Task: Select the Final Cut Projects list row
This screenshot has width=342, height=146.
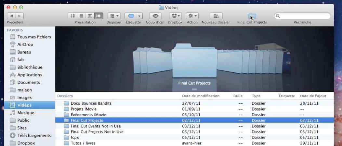Action: 194,120
